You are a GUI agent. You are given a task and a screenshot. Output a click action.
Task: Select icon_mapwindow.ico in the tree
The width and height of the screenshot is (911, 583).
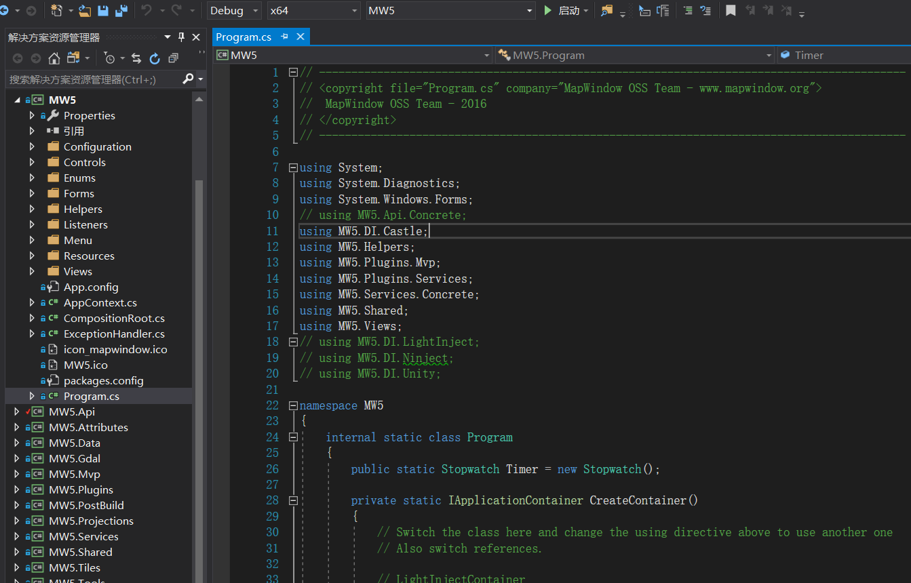click(x=115, y=349)
